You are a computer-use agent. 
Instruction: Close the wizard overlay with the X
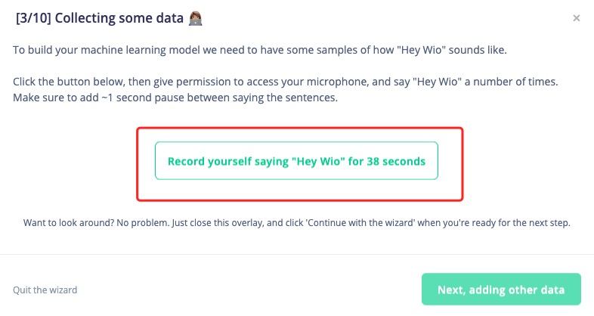576,18
